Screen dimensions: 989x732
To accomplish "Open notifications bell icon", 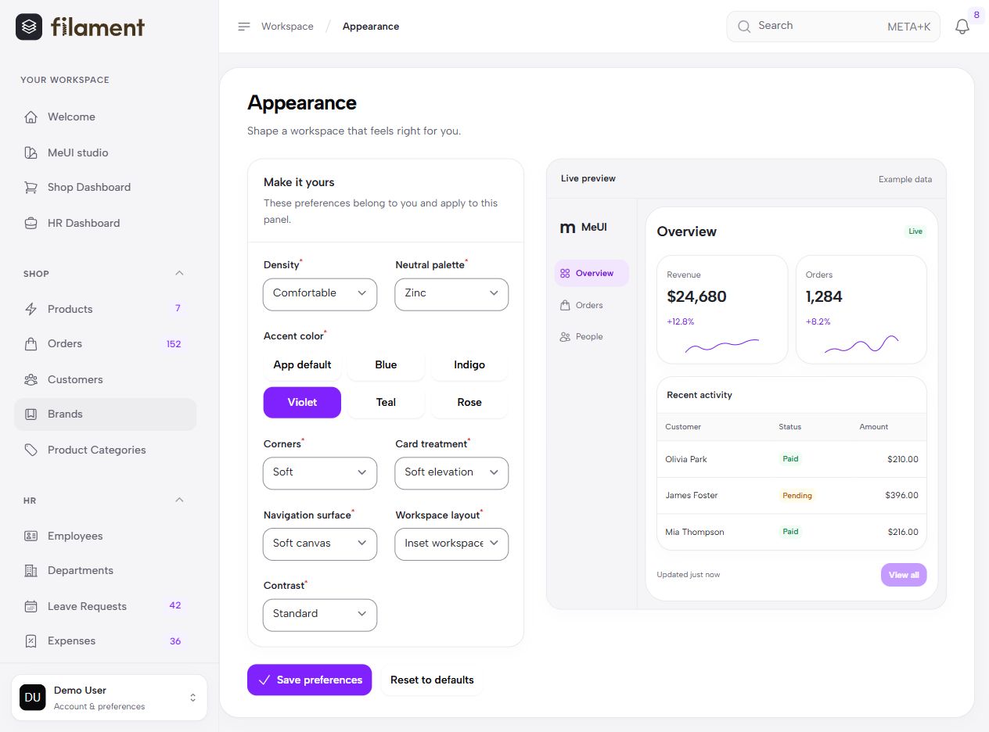I will 962,27.
